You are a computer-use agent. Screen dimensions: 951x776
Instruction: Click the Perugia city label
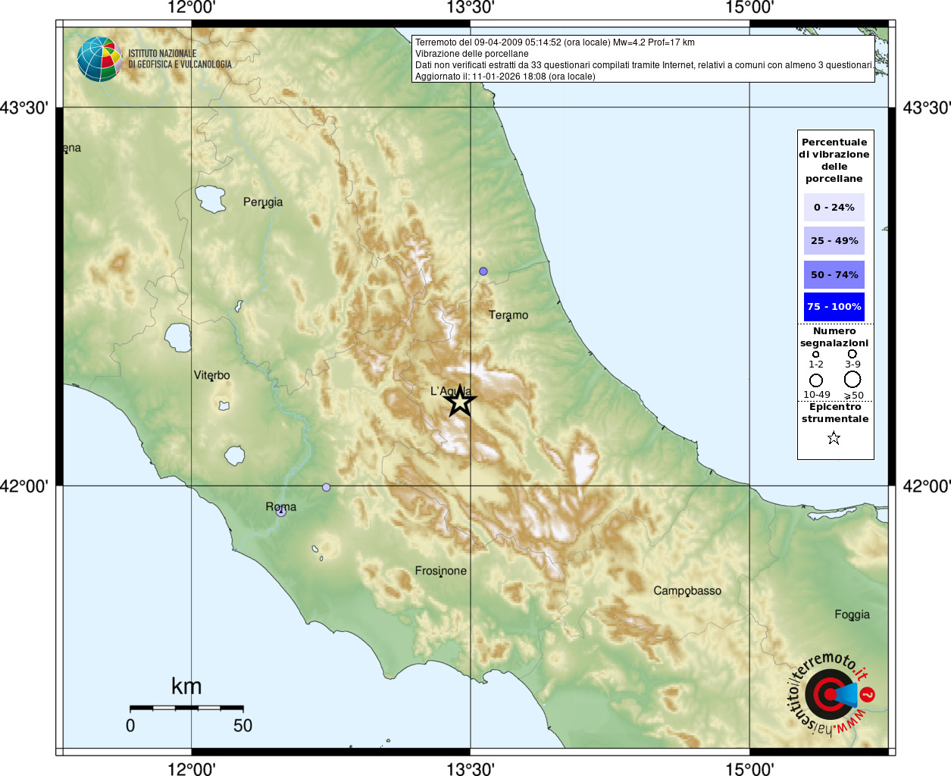(263, 202)
